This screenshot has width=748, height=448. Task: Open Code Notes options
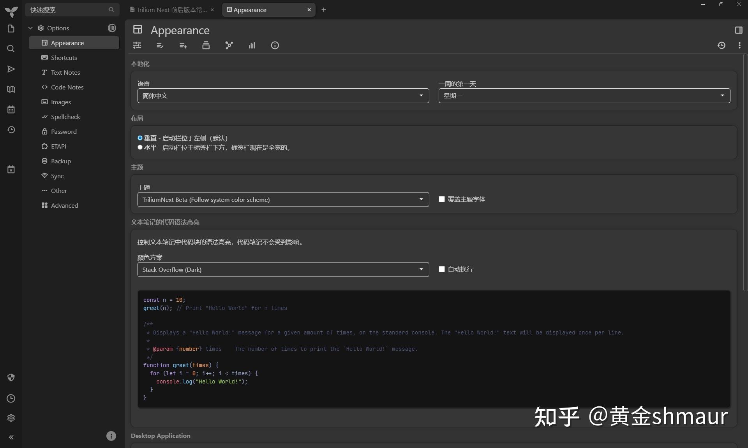(67, 87)
